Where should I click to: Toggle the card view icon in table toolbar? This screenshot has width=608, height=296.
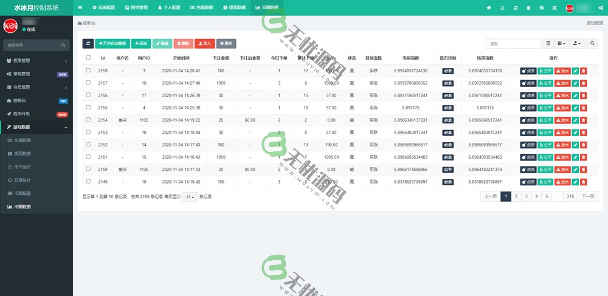pyautogui.click(x=548, y=44)
